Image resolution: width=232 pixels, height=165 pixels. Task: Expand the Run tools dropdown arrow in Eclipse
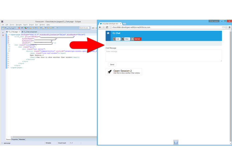click(x=28, y=28)
